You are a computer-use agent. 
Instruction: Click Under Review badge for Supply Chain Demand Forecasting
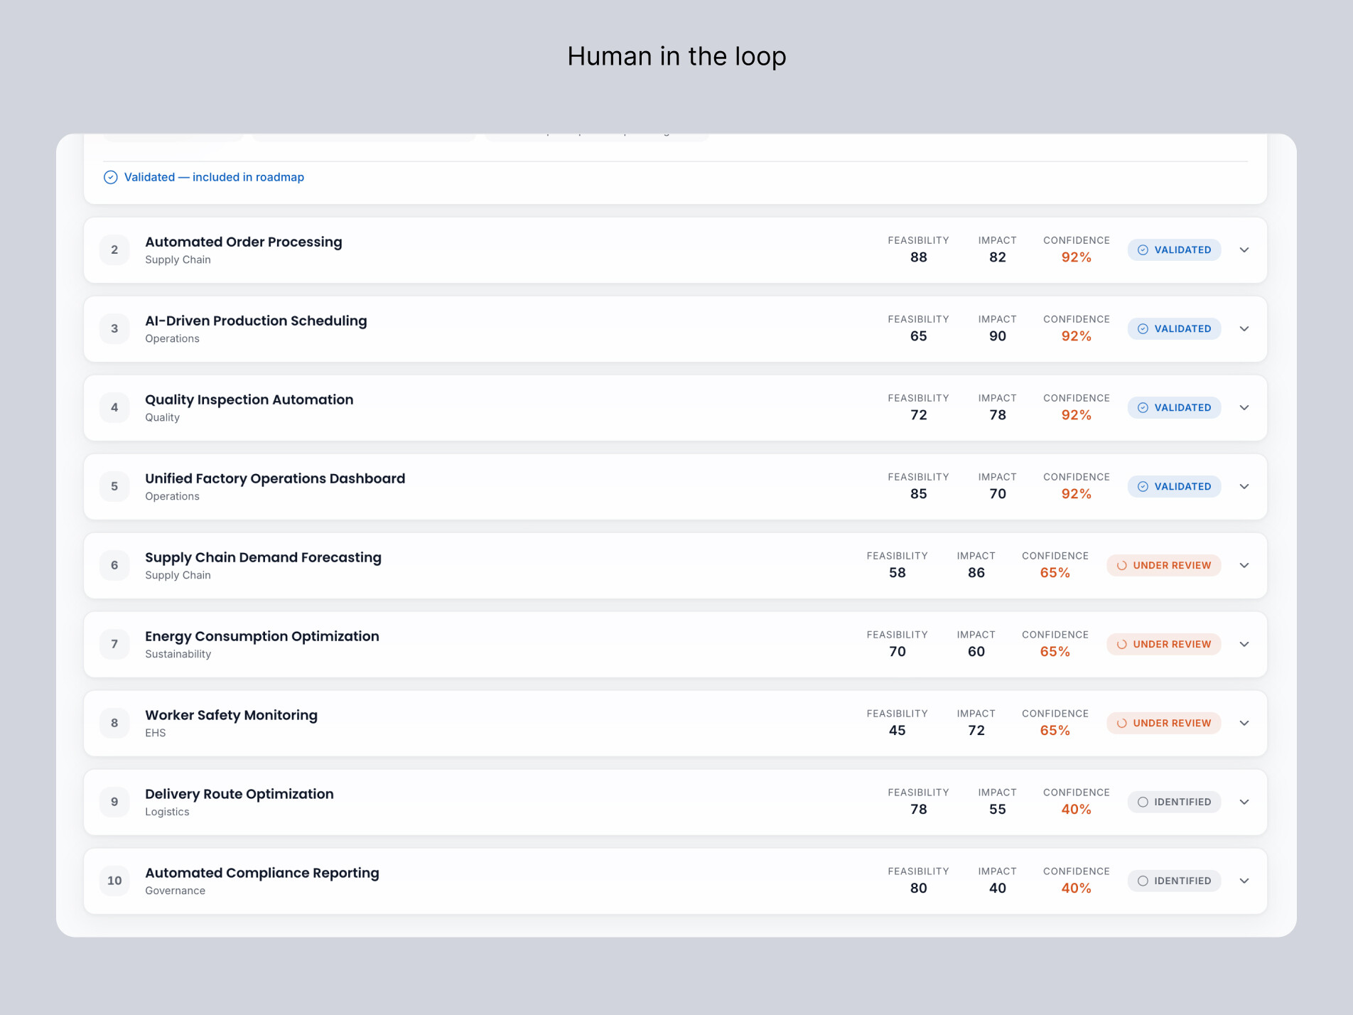[x=1163, y=566]
